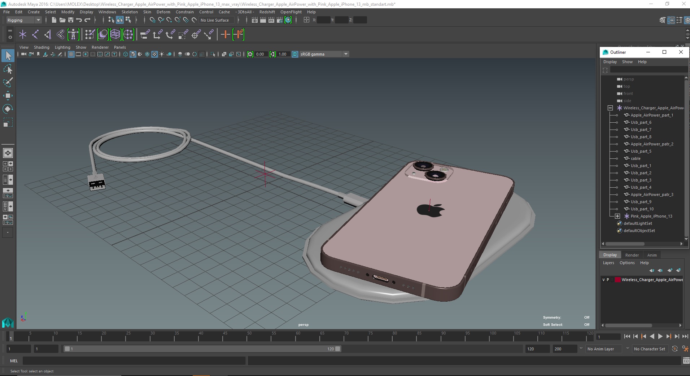Image resolution: width=690 pixels, height=376 pixels.
Task: Step to the next key
Action: click(668, 336)
